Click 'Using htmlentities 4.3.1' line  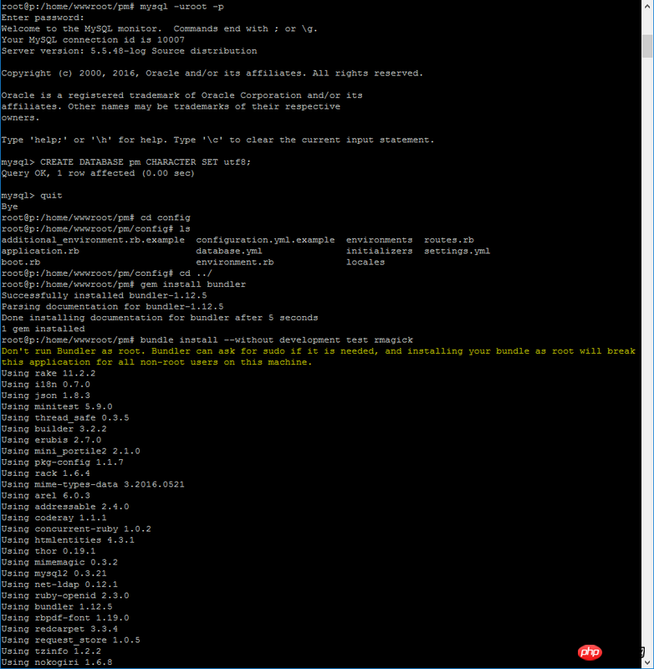(x=68, y=539)
